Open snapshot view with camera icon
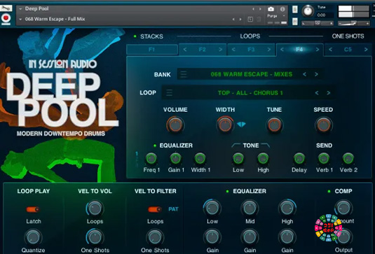The height and width of the screenshot is (254, 375). 271,9
